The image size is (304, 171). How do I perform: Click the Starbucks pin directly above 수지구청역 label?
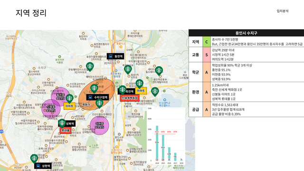tap(94, 89)
